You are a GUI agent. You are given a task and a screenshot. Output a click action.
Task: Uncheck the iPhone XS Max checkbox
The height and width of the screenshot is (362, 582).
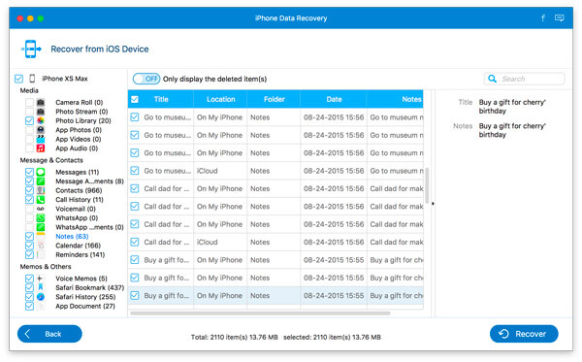coord(19,79)
